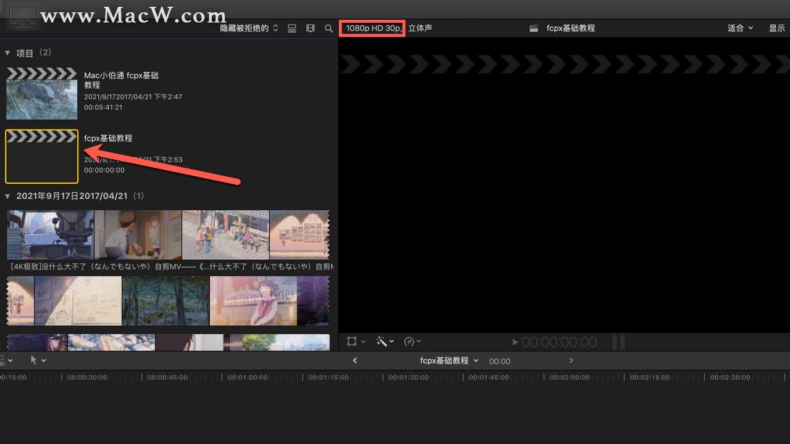
Task: Click the 00:01:30:00 timeline ruler mark
Action: coord(409,377)
